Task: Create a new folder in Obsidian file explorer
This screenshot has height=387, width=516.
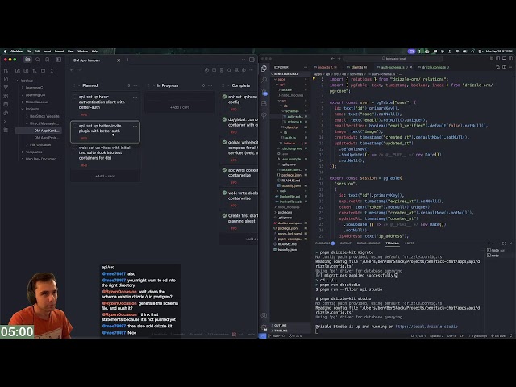Action: click(x=26, y=71)
